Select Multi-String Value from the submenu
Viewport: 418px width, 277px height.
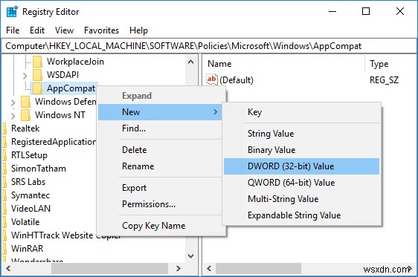301,199
